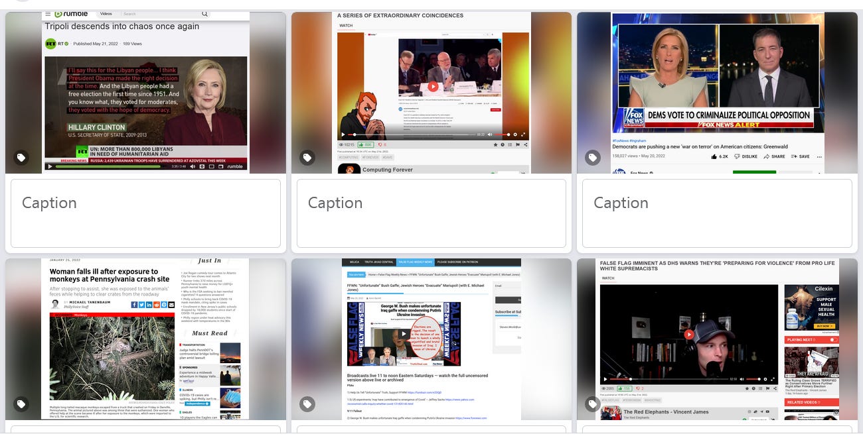Image resolution: width=863 pixels, height=438 pixels.
Task: Open the Videos tab in the Rumble header
Action: tap(106, 14)
